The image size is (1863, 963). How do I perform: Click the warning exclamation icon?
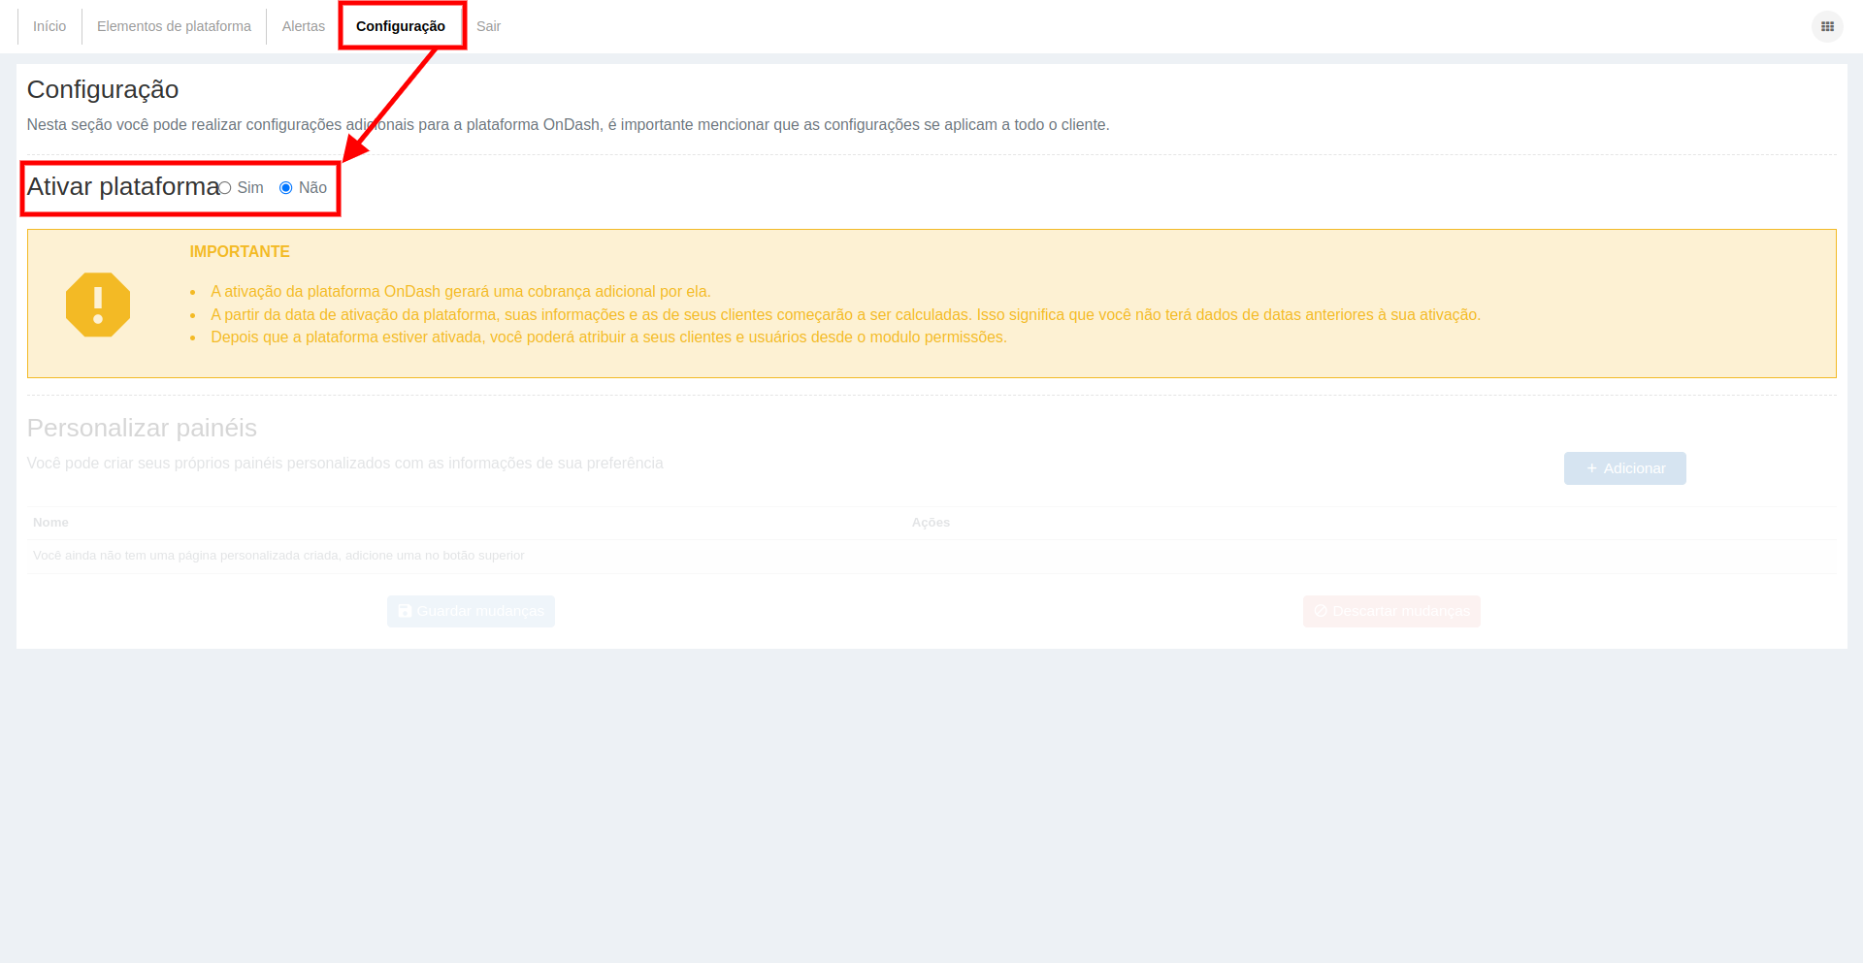[x=98, y=305]
